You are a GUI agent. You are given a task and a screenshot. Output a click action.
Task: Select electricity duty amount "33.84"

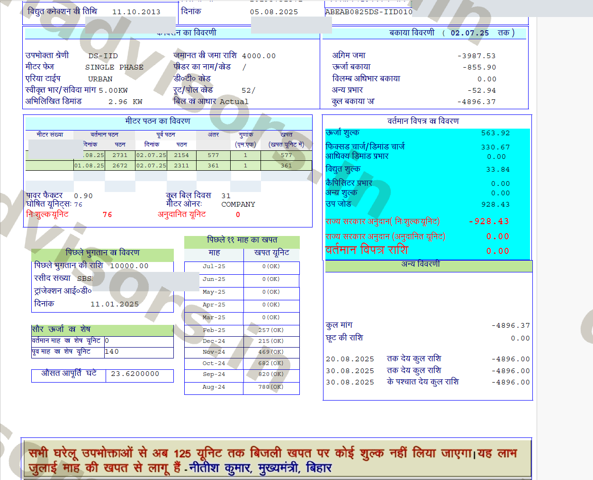click(498, 170)
